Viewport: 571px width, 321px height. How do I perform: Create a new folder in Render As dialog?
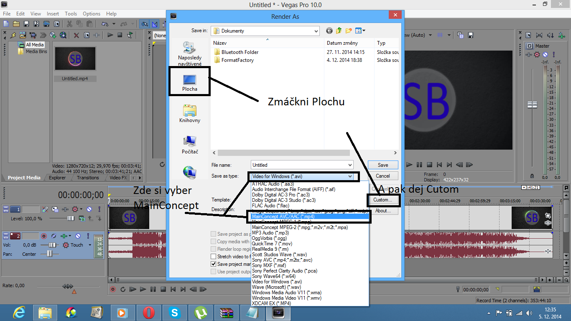tap(348, 31)
